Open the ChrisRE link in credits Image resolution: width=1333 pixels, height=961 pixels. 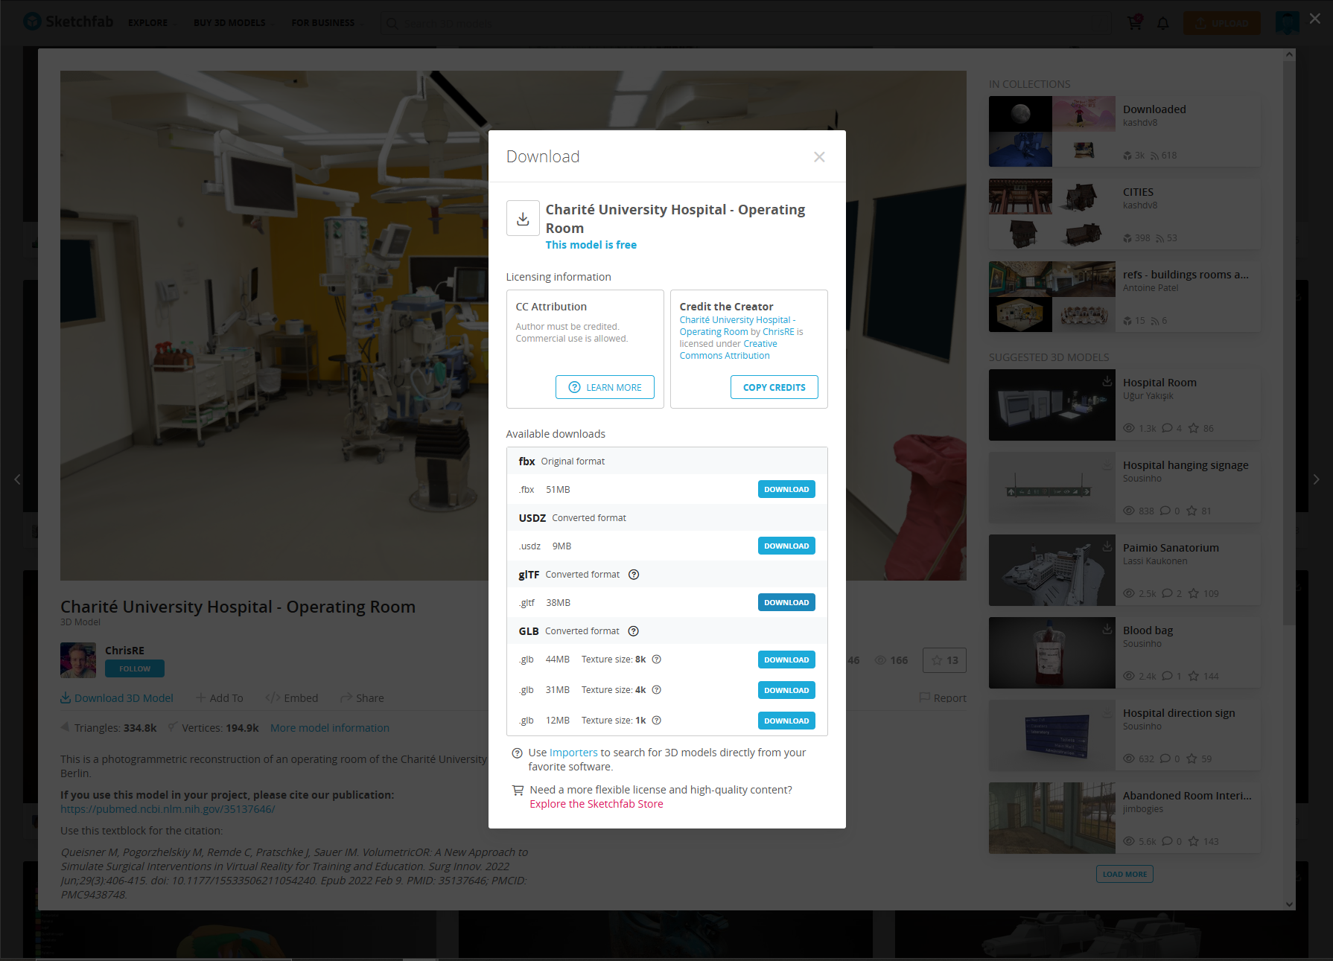[x=778, y=332]
